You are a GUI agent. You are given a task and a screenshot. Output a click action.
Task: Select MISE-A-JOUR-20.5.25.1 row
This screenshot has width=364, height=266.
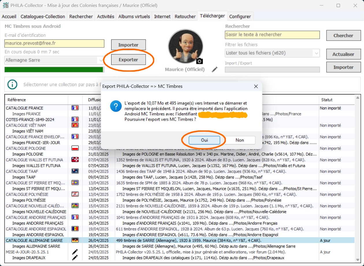(x=180, y=252)
